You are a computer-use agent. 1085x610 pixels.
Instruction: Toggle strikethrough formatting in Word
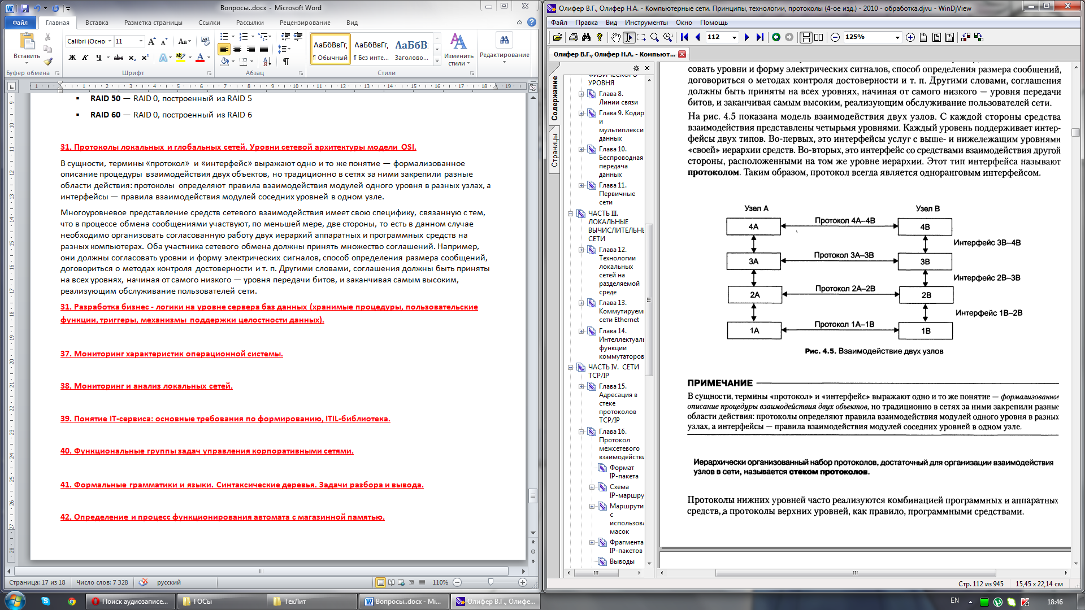coord(118,58)
